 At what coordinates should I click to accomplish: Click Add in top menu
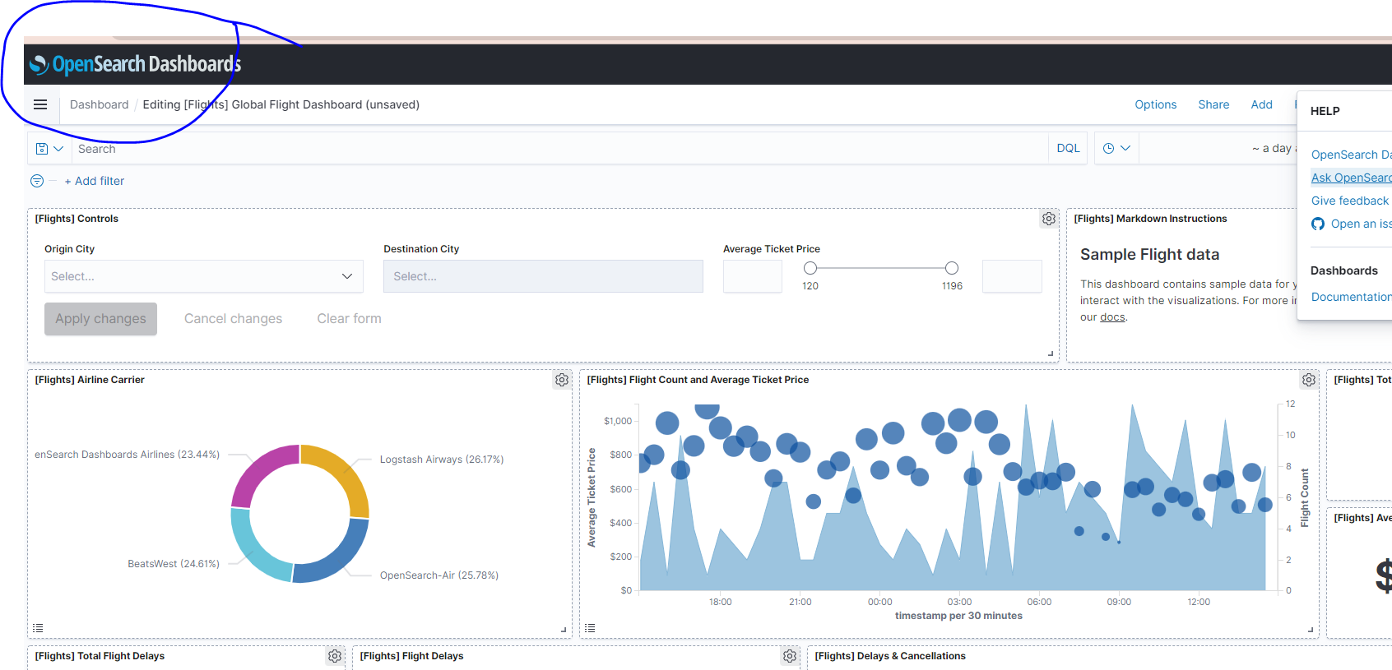click(1261, 104)
